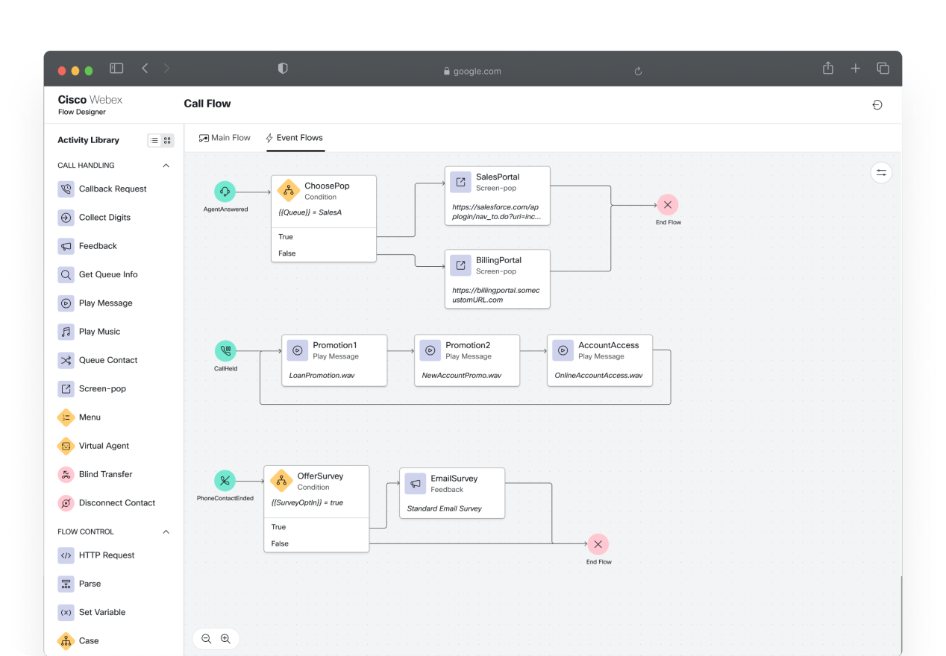946x656 pixels.
Task: Select the Virtual Agent diamond icon
Action: point(66,446)
